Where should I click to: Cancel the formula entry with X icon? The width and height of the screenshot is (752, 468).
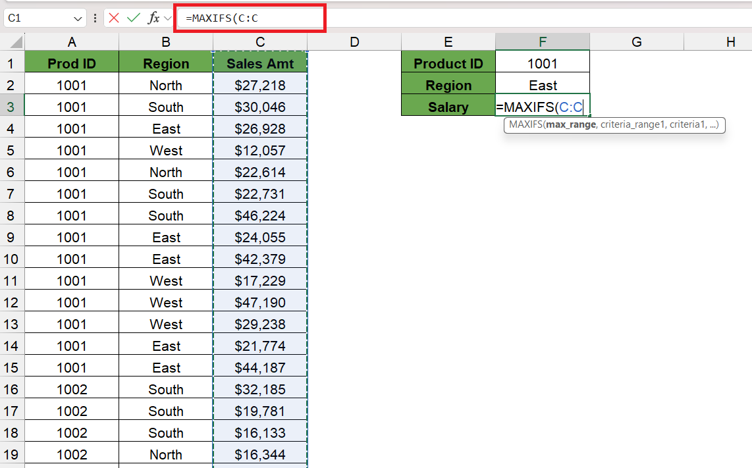pos(115,18)
